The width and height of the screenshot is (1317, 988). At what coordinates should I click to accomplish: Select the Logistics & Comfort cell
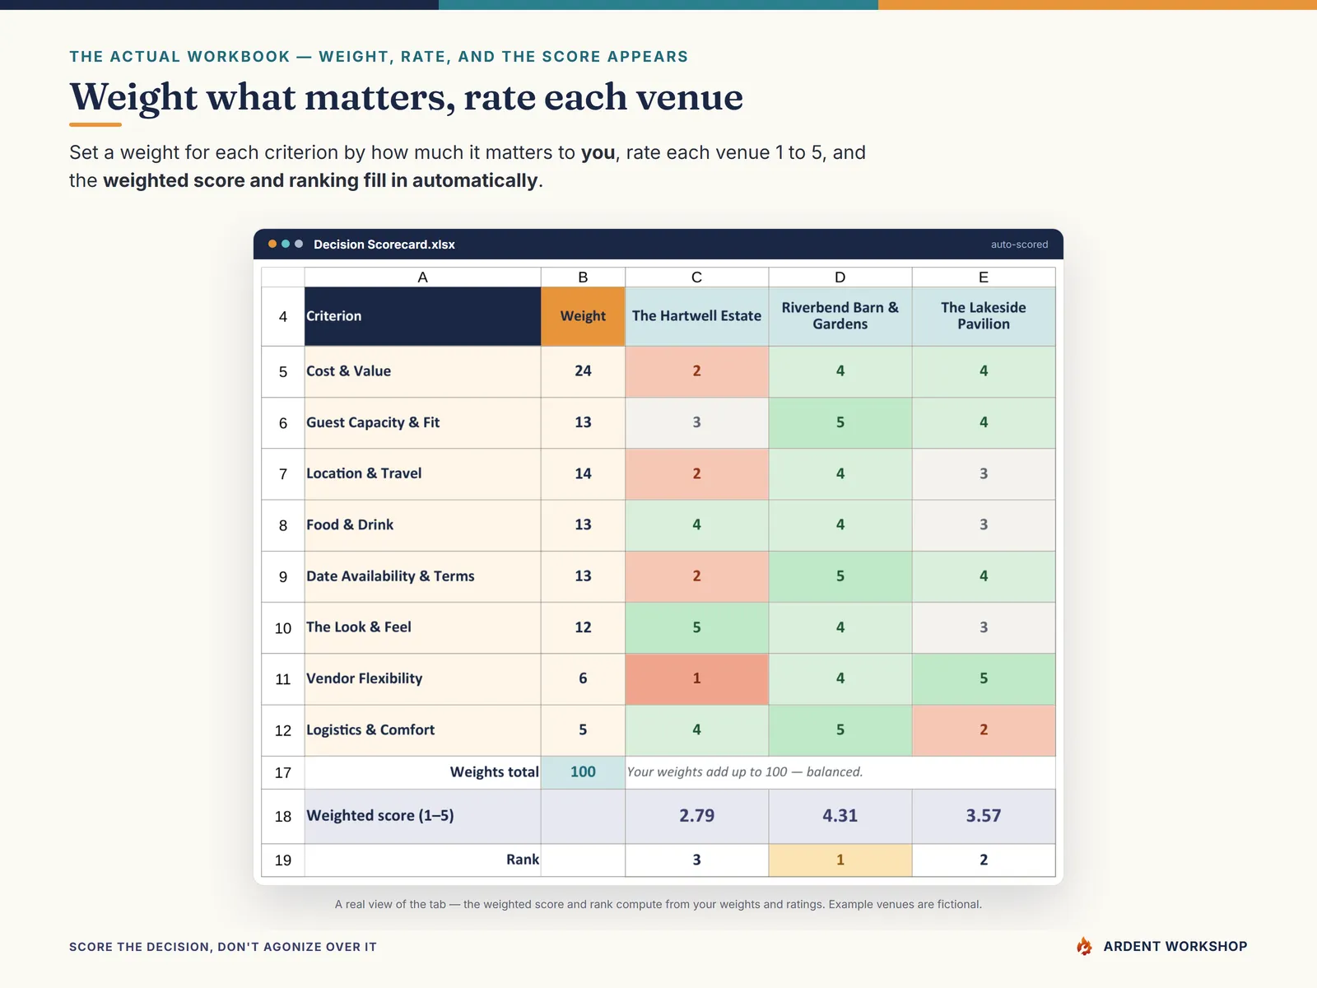[422, 729]
